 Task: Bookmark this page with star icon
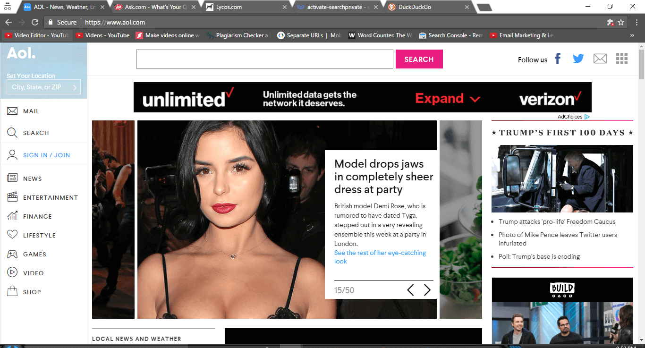621,22
